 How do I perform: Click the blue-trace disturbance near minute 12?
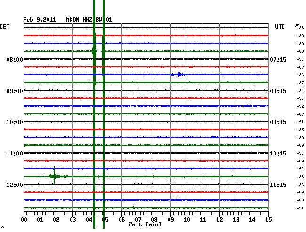pyautogui.click(x=215, y=137)
